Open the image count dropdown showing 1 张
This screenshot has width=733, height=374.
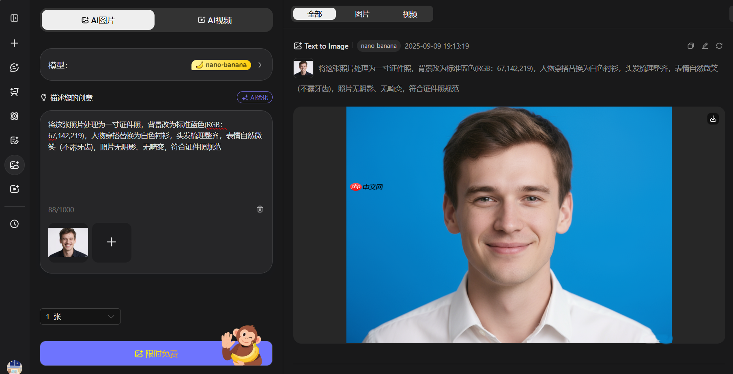pos(80,316)
